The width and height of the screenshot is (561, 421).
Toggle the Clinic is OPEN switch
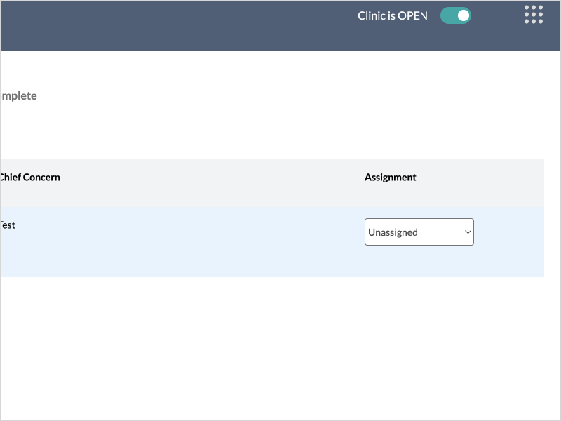(x=455, y=15)
